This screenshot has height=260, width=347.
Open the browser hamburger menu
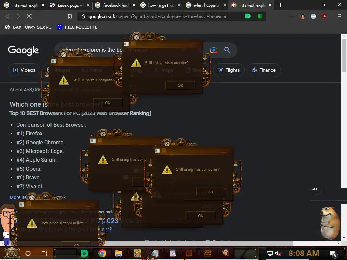coord(339,16)
